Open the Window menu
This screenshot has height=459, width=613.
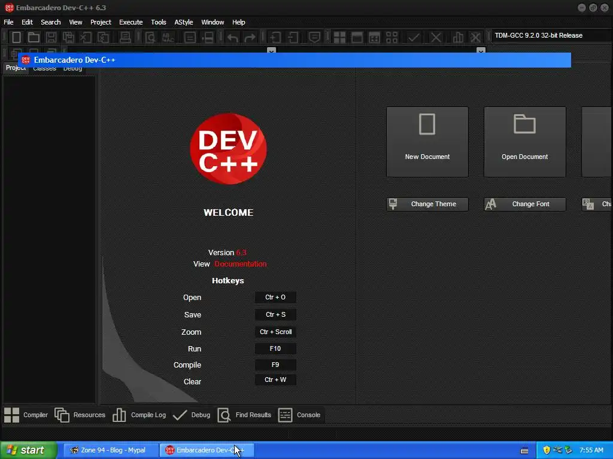point(213,22)
